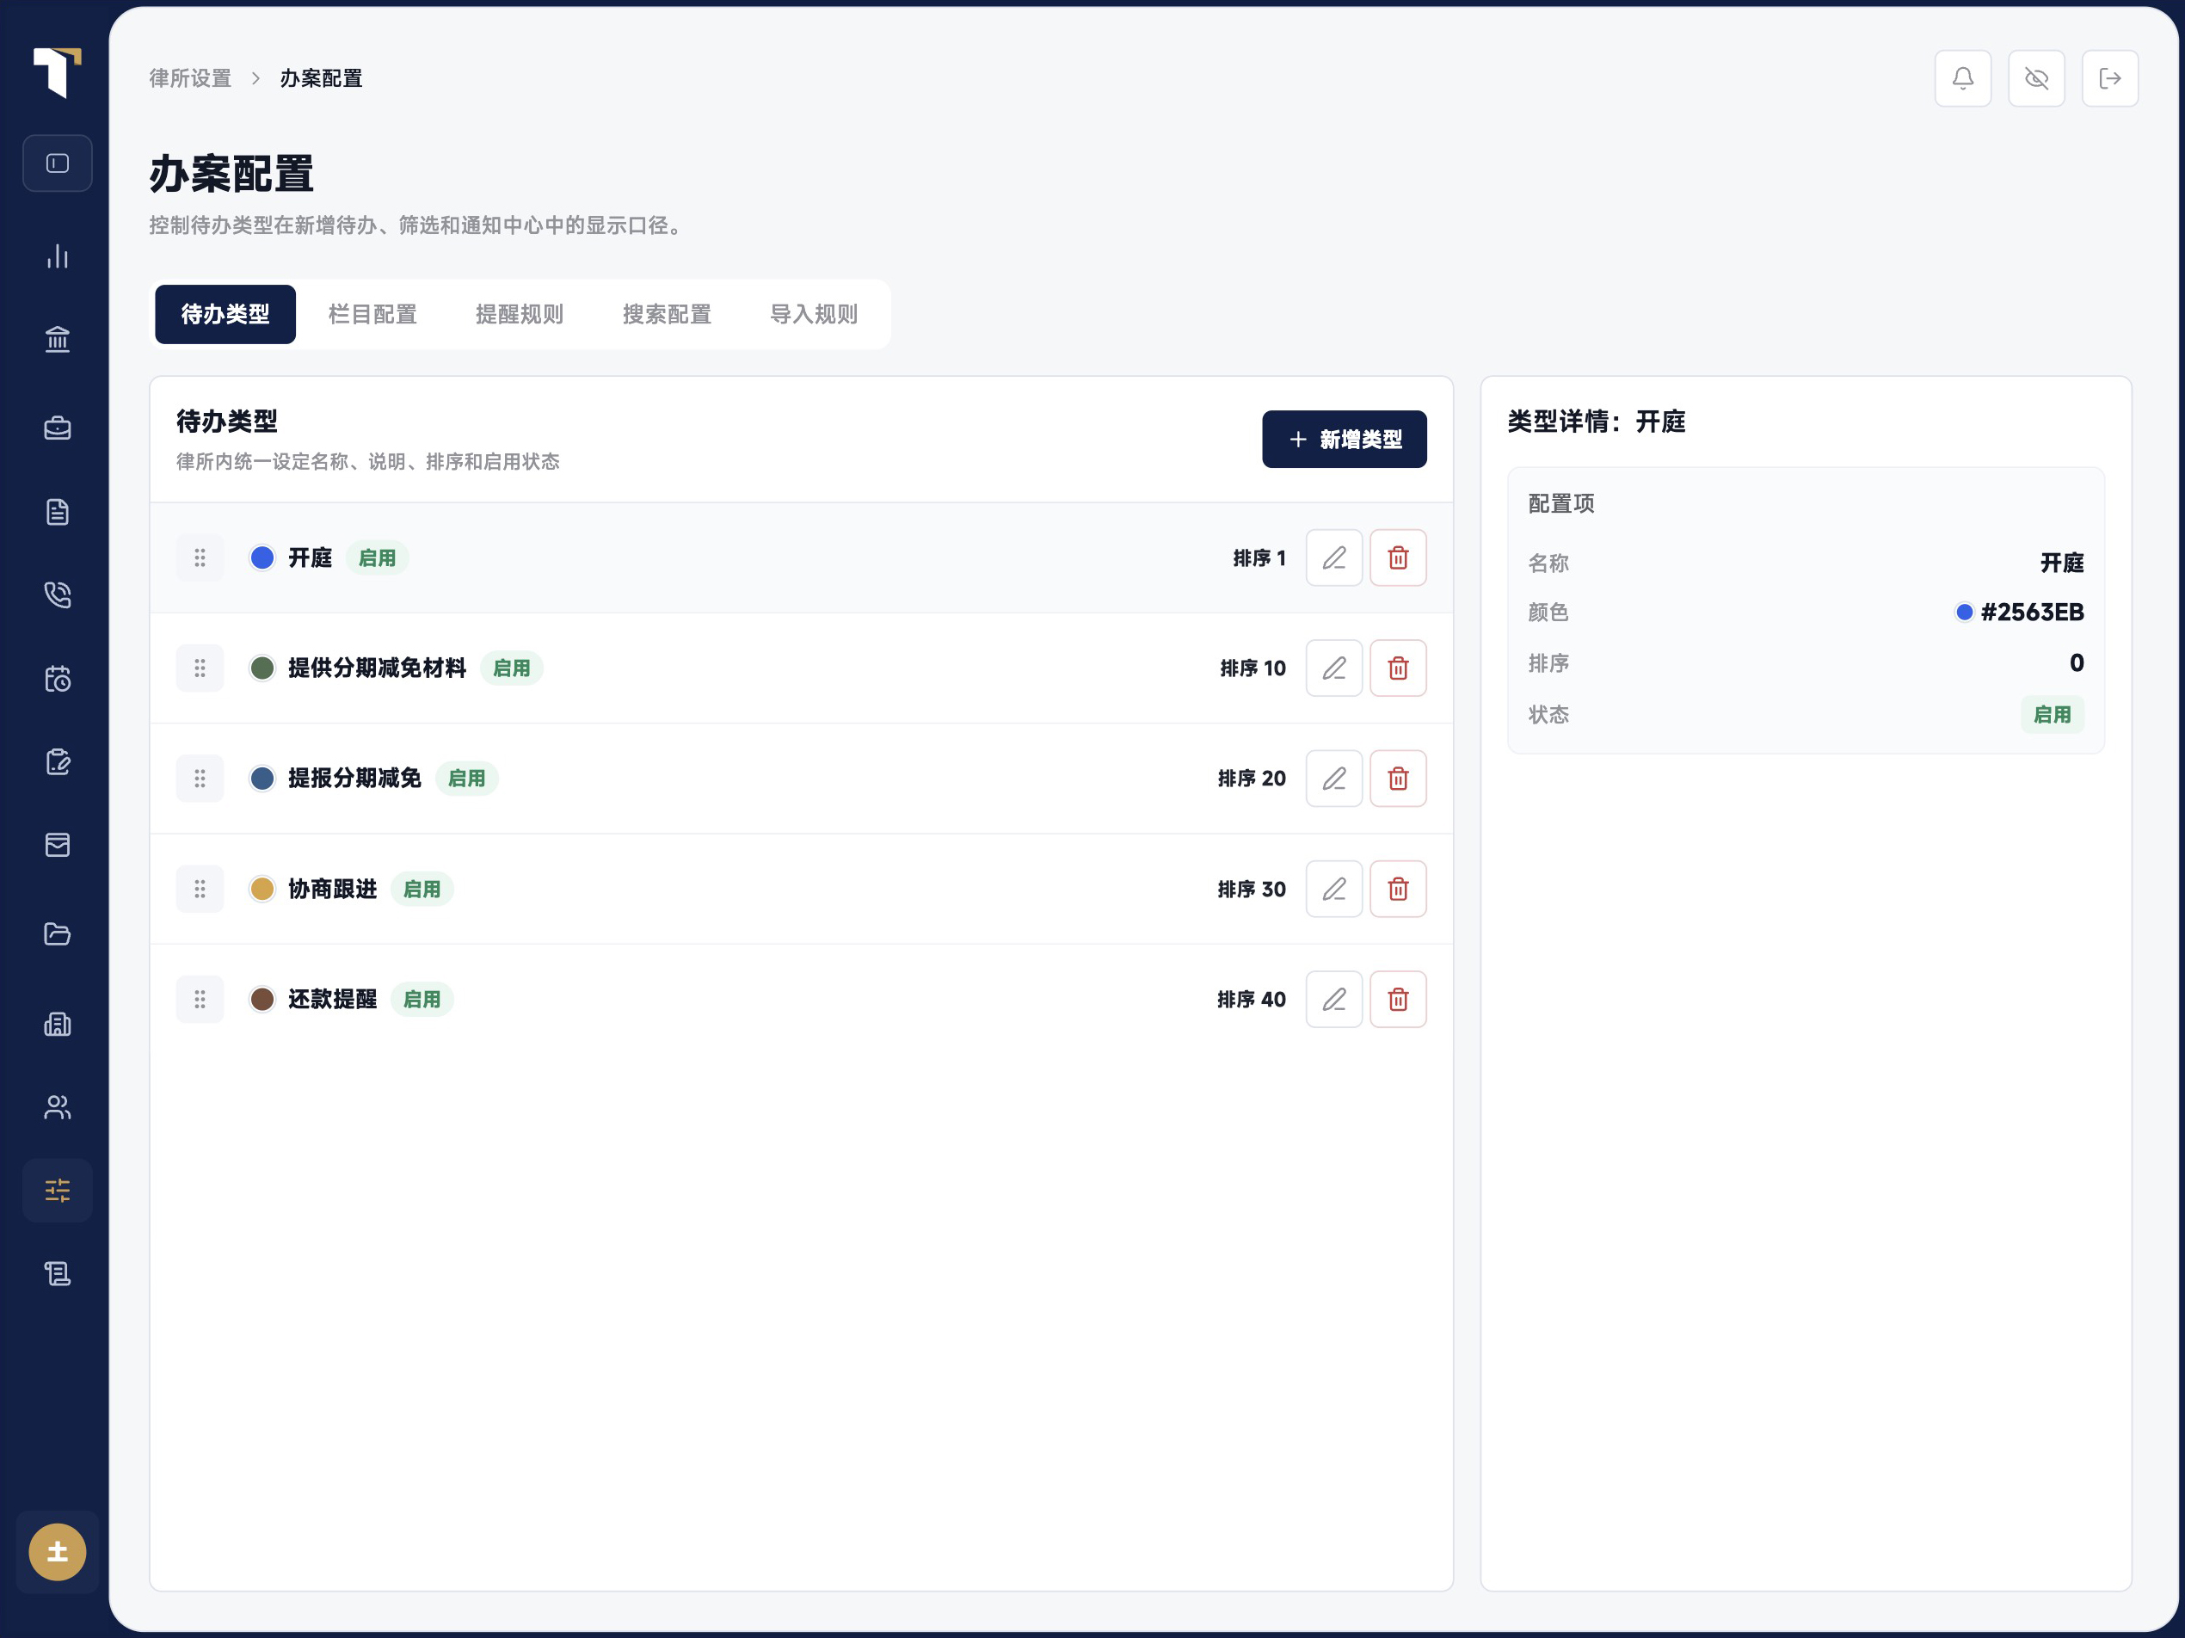Open the calendar clock sidebar icon
The image size is (2185, 1638).
point(58,679)
